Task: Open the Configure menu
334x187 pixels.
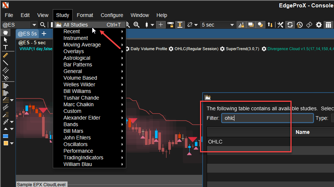Action: coord(112,15)
